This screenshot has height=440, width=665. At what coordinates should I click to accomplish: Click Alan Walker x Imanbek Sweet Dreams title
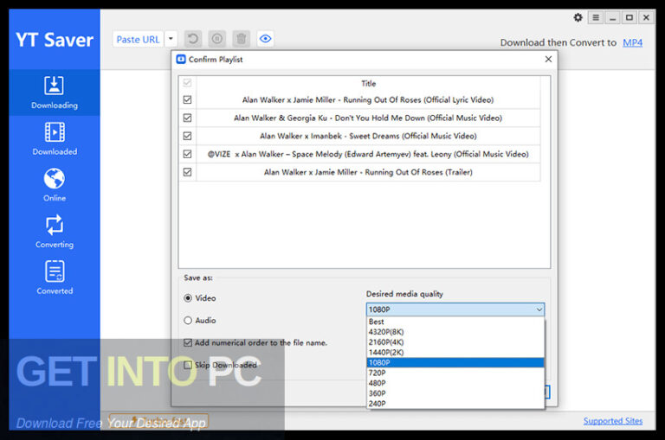click(368, 136)
